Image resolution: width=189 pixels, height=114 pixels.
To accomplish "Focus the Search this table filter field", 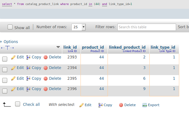I will coord(147,27).
